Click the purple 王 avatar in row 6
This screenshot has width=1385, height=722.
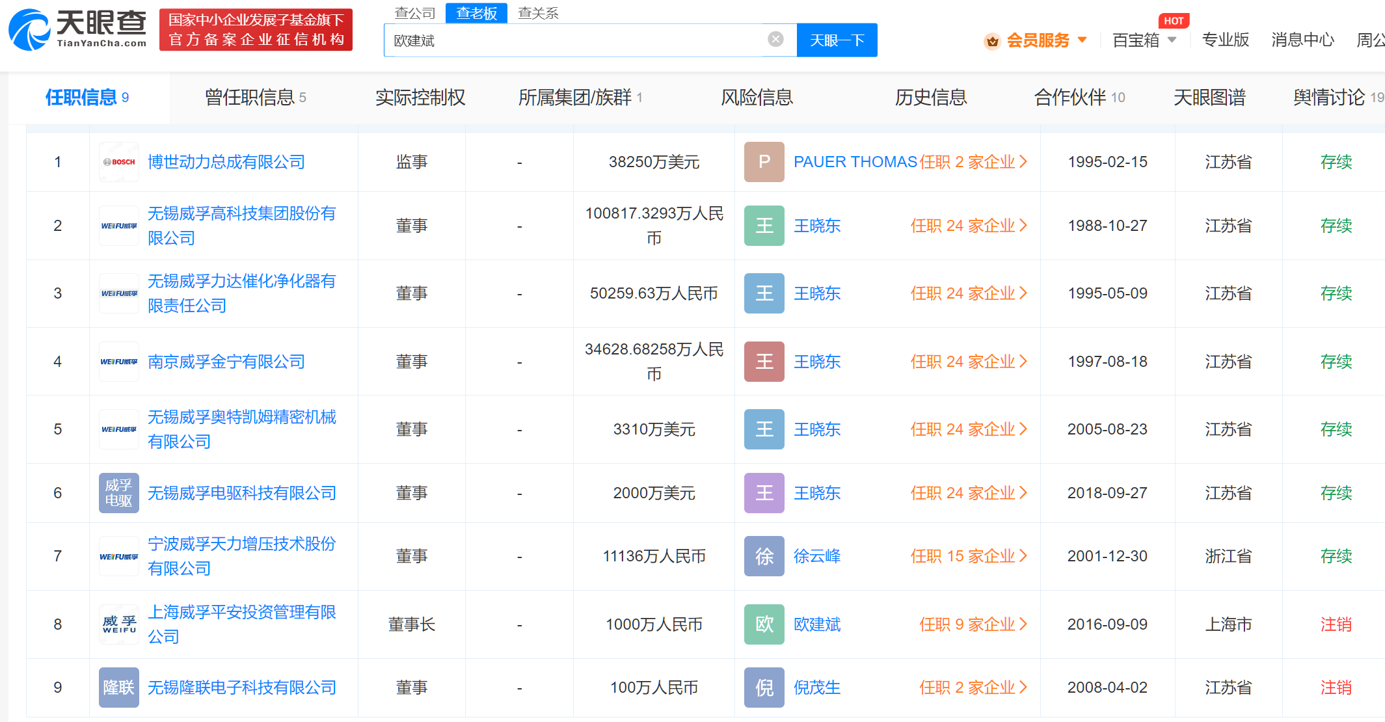(x=764, y=493)
